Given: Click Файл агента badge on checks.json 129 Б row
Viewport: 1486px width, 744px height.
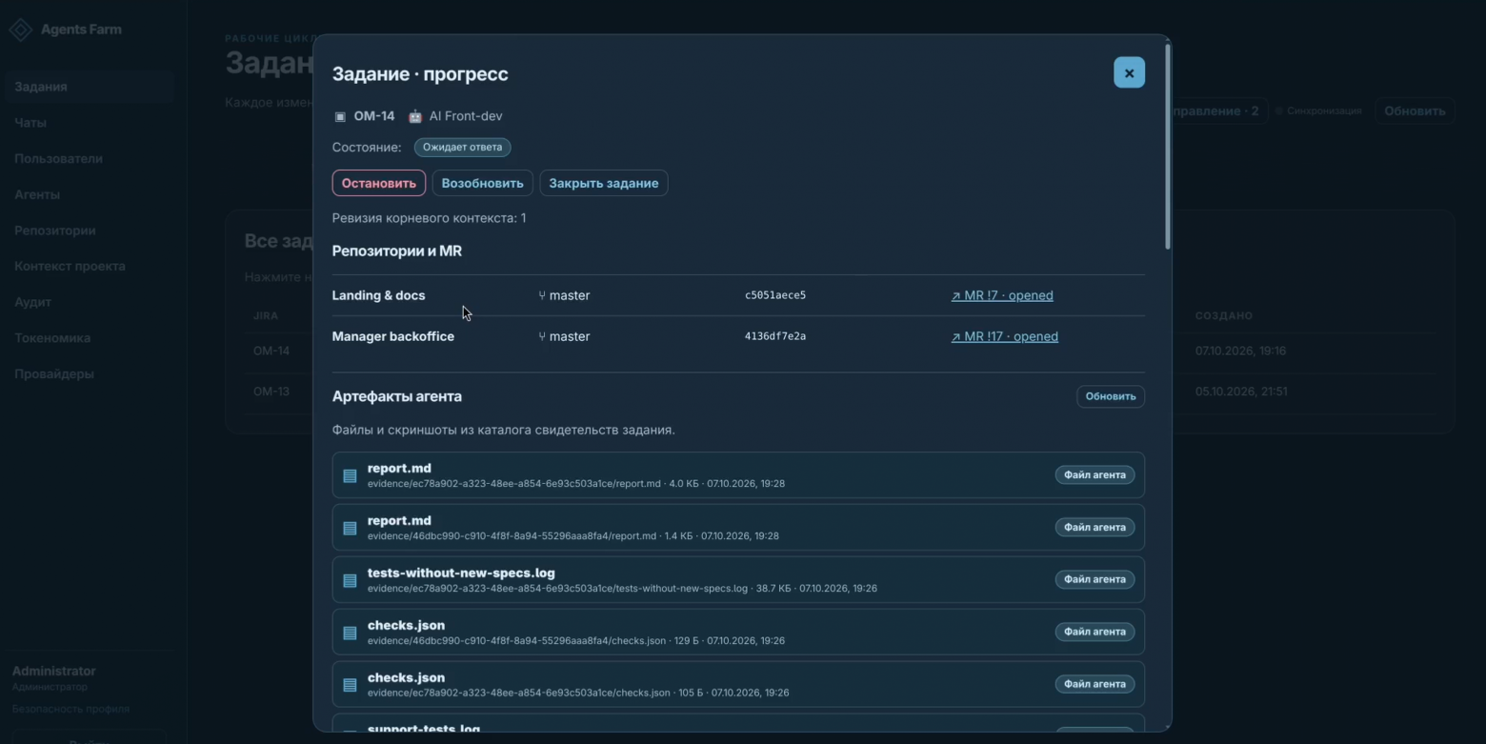Looking at the screenshot, I should [1094, 632].
